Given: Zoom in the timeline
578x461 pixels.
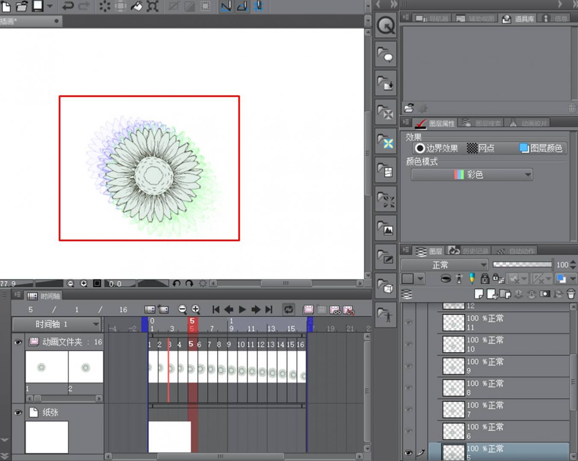Looking at the screenshot, I should tap(196, 309).
